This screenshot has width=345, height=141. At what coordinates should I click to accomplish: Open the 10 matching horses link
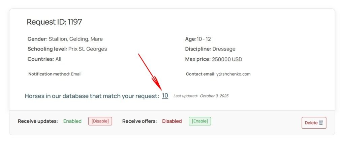(x=165, y=96)
